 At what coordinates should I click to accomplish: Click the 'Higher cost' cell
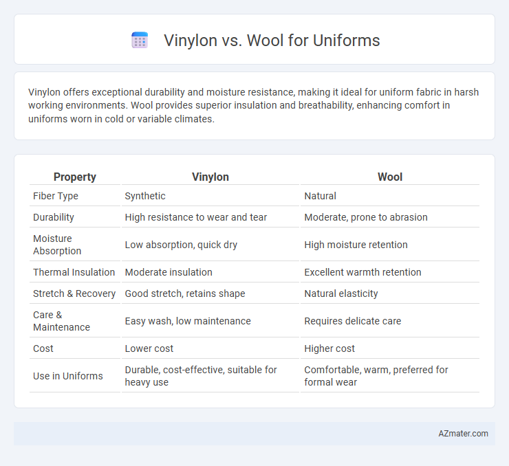tap(329, 348)
